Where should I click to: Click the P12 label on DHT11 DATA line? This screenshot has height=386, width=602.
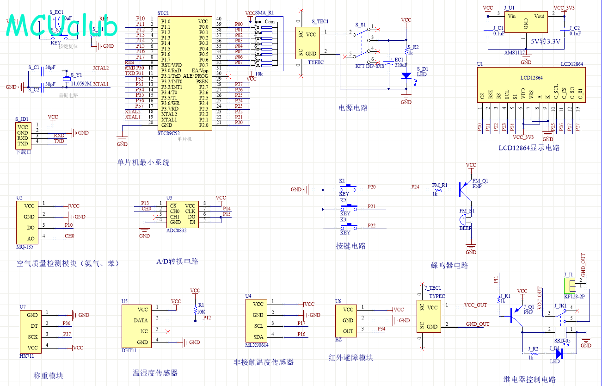207,318
